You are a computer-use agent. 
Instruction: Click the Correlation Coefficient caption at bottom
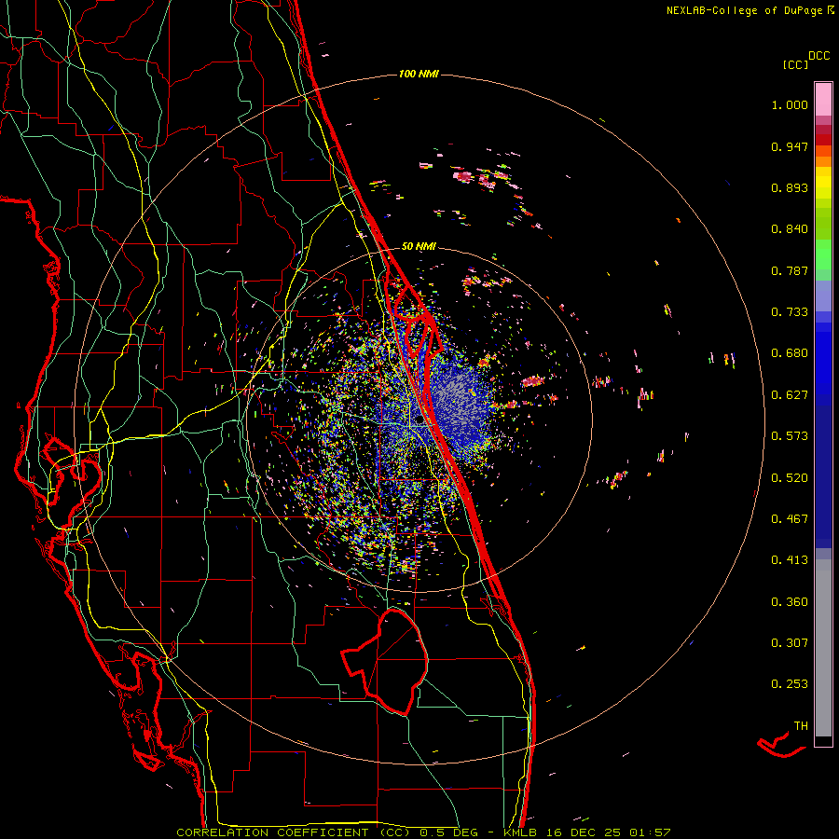point(422,832)
